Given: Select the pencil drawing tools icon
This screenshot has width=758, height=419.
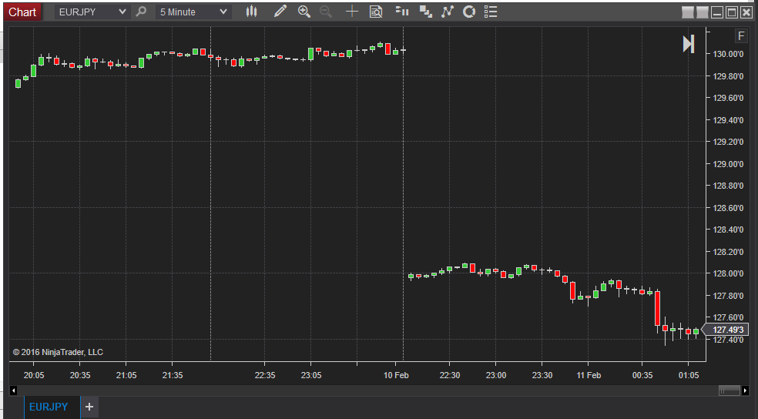Looking at the screenshot, I should click(280, 12).
